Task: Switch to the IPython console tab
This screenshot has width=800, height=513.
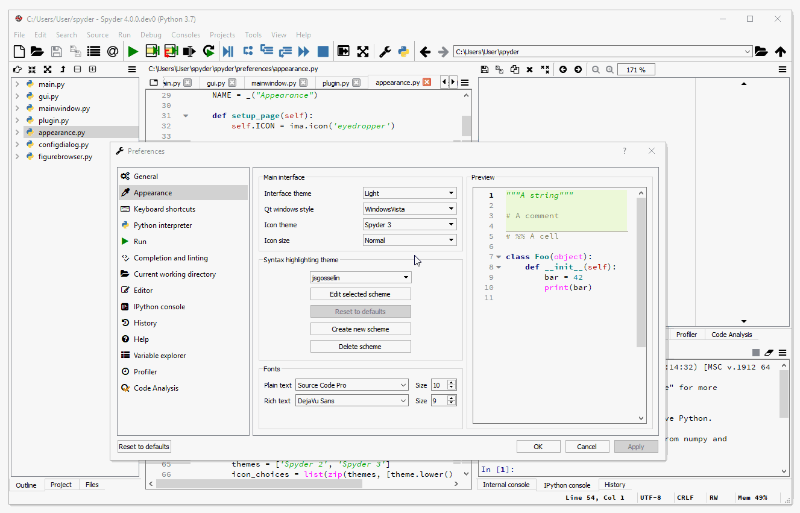Action: pyautogui.click(x=567, y=485)
